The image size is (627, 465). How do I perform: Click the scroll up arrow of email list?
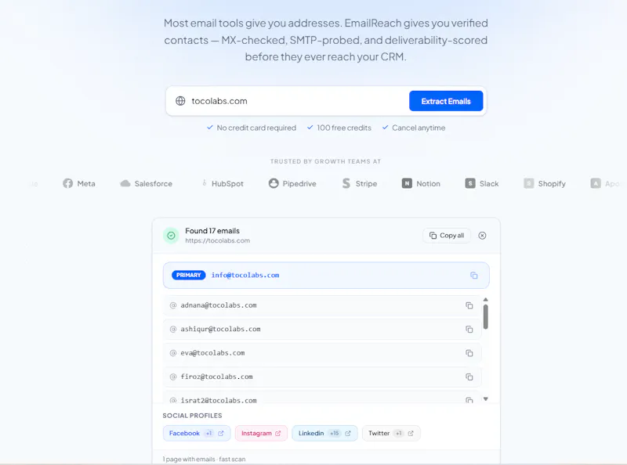tap(485, 300)
